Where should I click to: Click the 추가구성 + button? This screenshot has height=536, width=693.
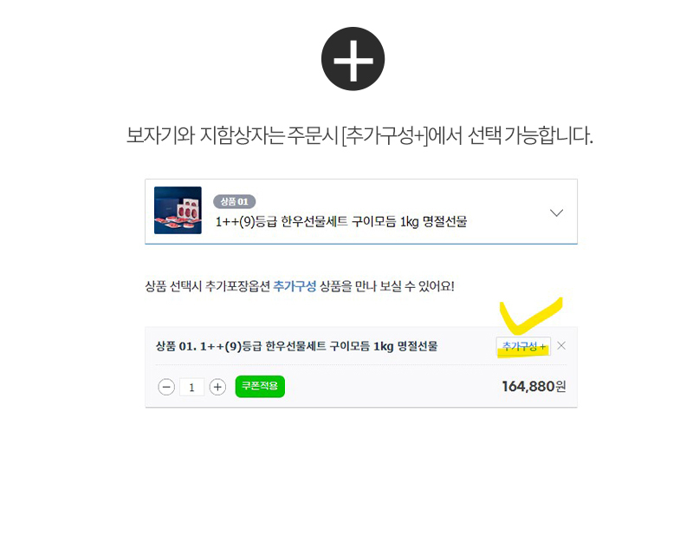click(x=523, y=346)
